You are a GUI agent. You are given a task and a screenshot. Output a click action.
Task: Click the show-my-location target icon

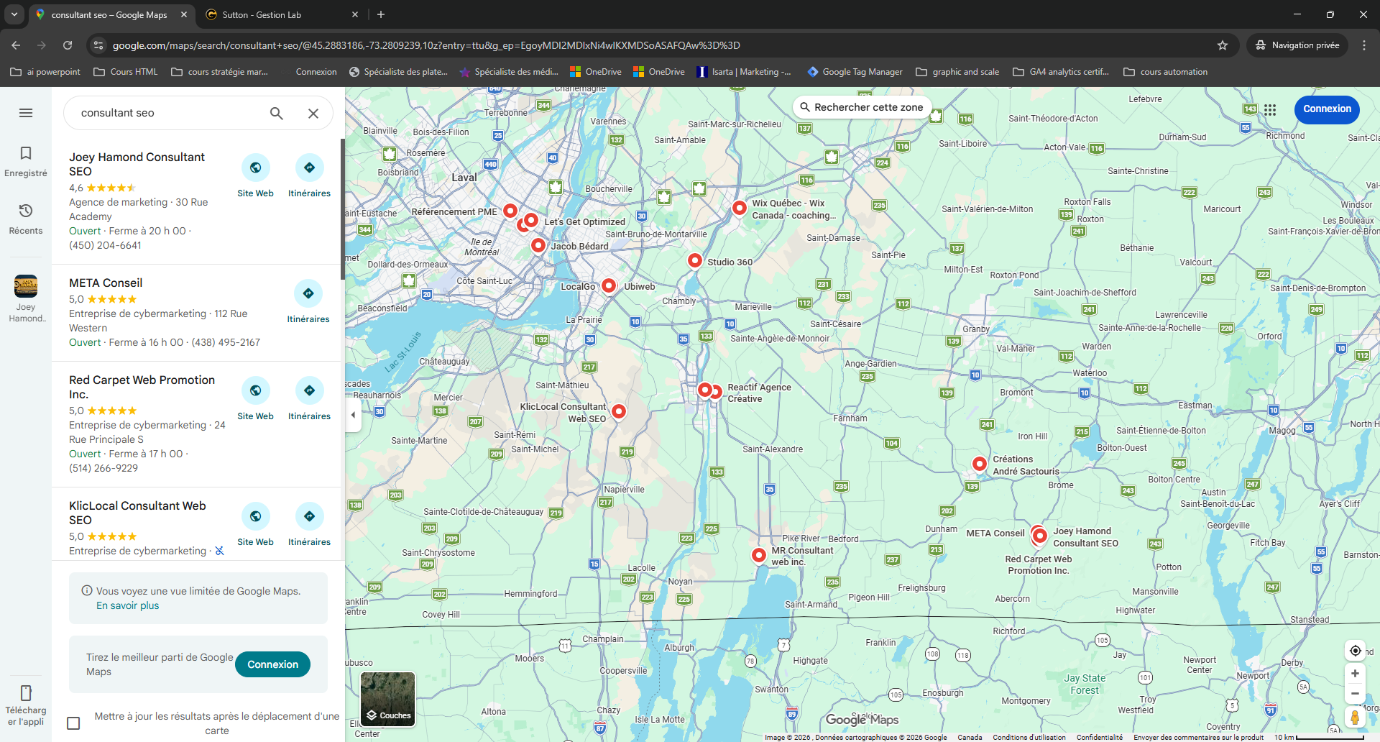[x=1356, y=650]
